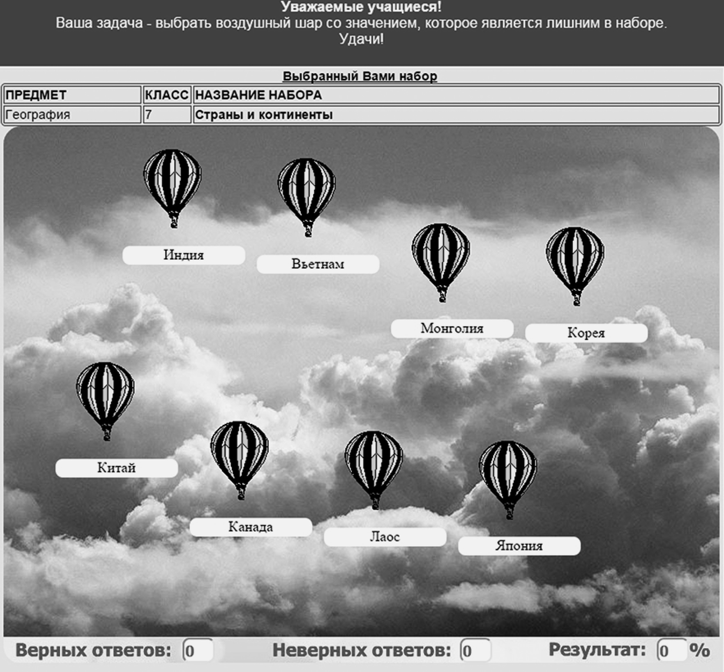Choose the balloon above Китай
The width and height of the screenshot is (724, 672).
(106, 401)
